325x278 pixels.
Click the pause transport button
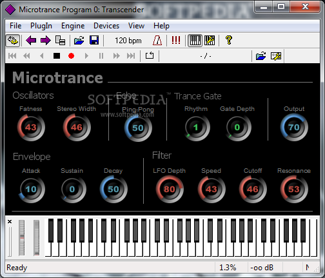[101, 56]
